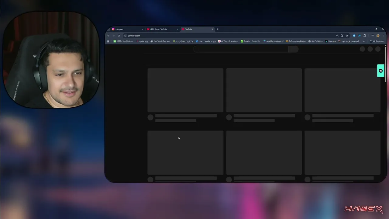Viewport: 389px width, 219px height.
Task: Open a new tab with plus button
Action: coord(217,29)
